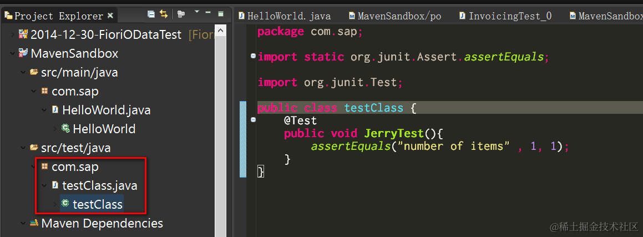643x237 pixels.
Task: Select the highlighted testClass tree entry
Action: coord(98,204)
